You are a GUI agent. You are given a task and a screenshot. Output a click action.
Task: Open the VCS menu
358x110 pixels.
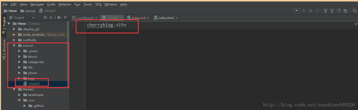(98, 4)
